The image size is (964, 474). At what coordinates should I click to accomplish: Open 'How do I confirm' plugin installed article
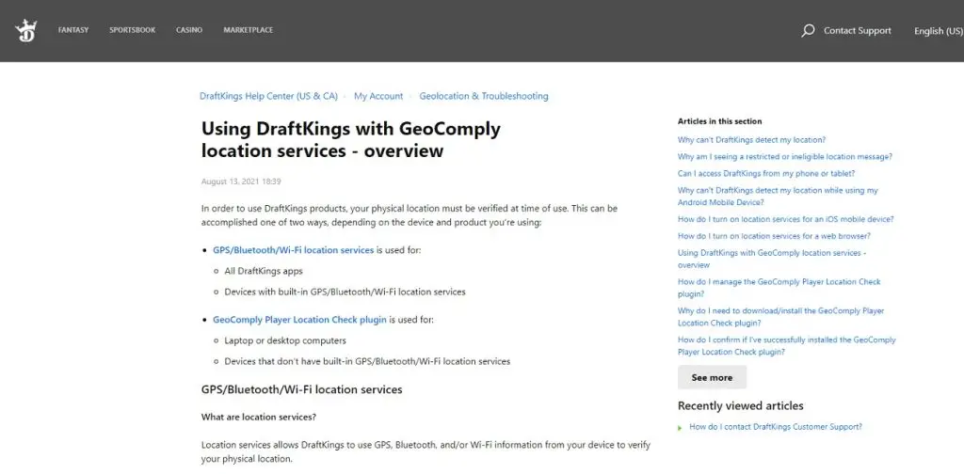click(786, 346)
